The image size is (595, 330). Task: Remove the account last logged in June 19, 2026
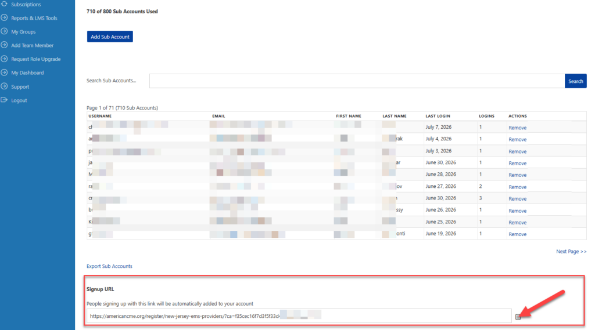click(518, 234)
